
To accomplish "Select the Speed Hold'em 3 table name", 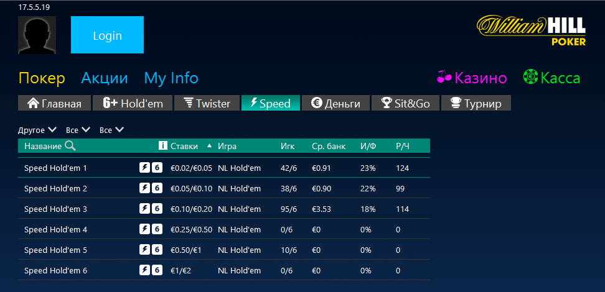I will pos(55,209).
